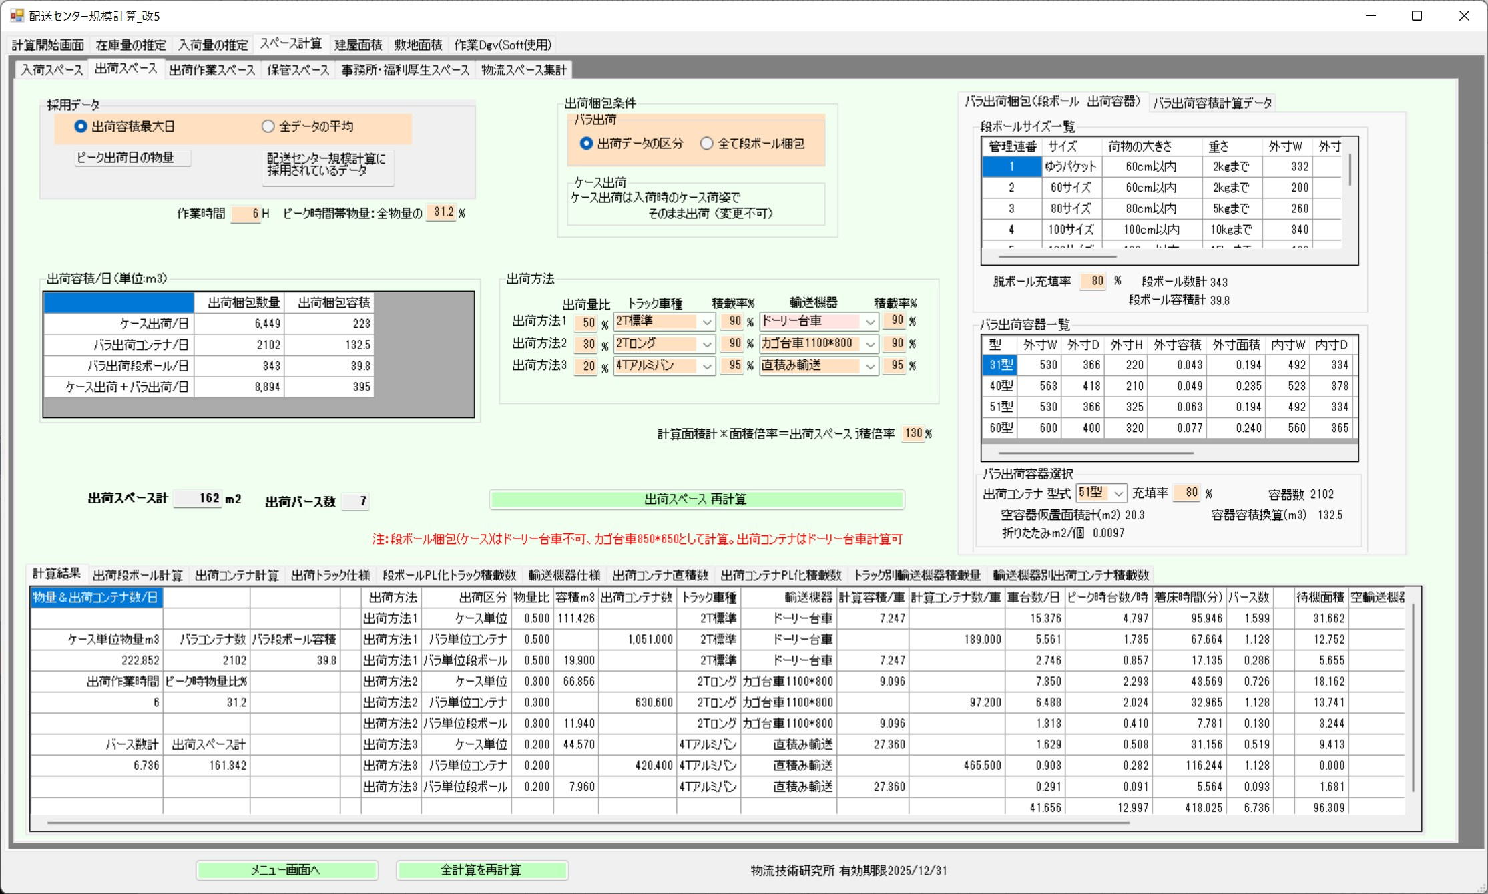Open 4Tアルミバン truck dropdown
Screen dimensions: 1488x894
click(x=707, y=366)
